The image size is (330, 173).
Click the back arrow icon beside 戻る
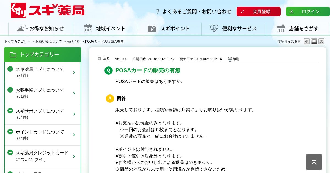point(100,59)
